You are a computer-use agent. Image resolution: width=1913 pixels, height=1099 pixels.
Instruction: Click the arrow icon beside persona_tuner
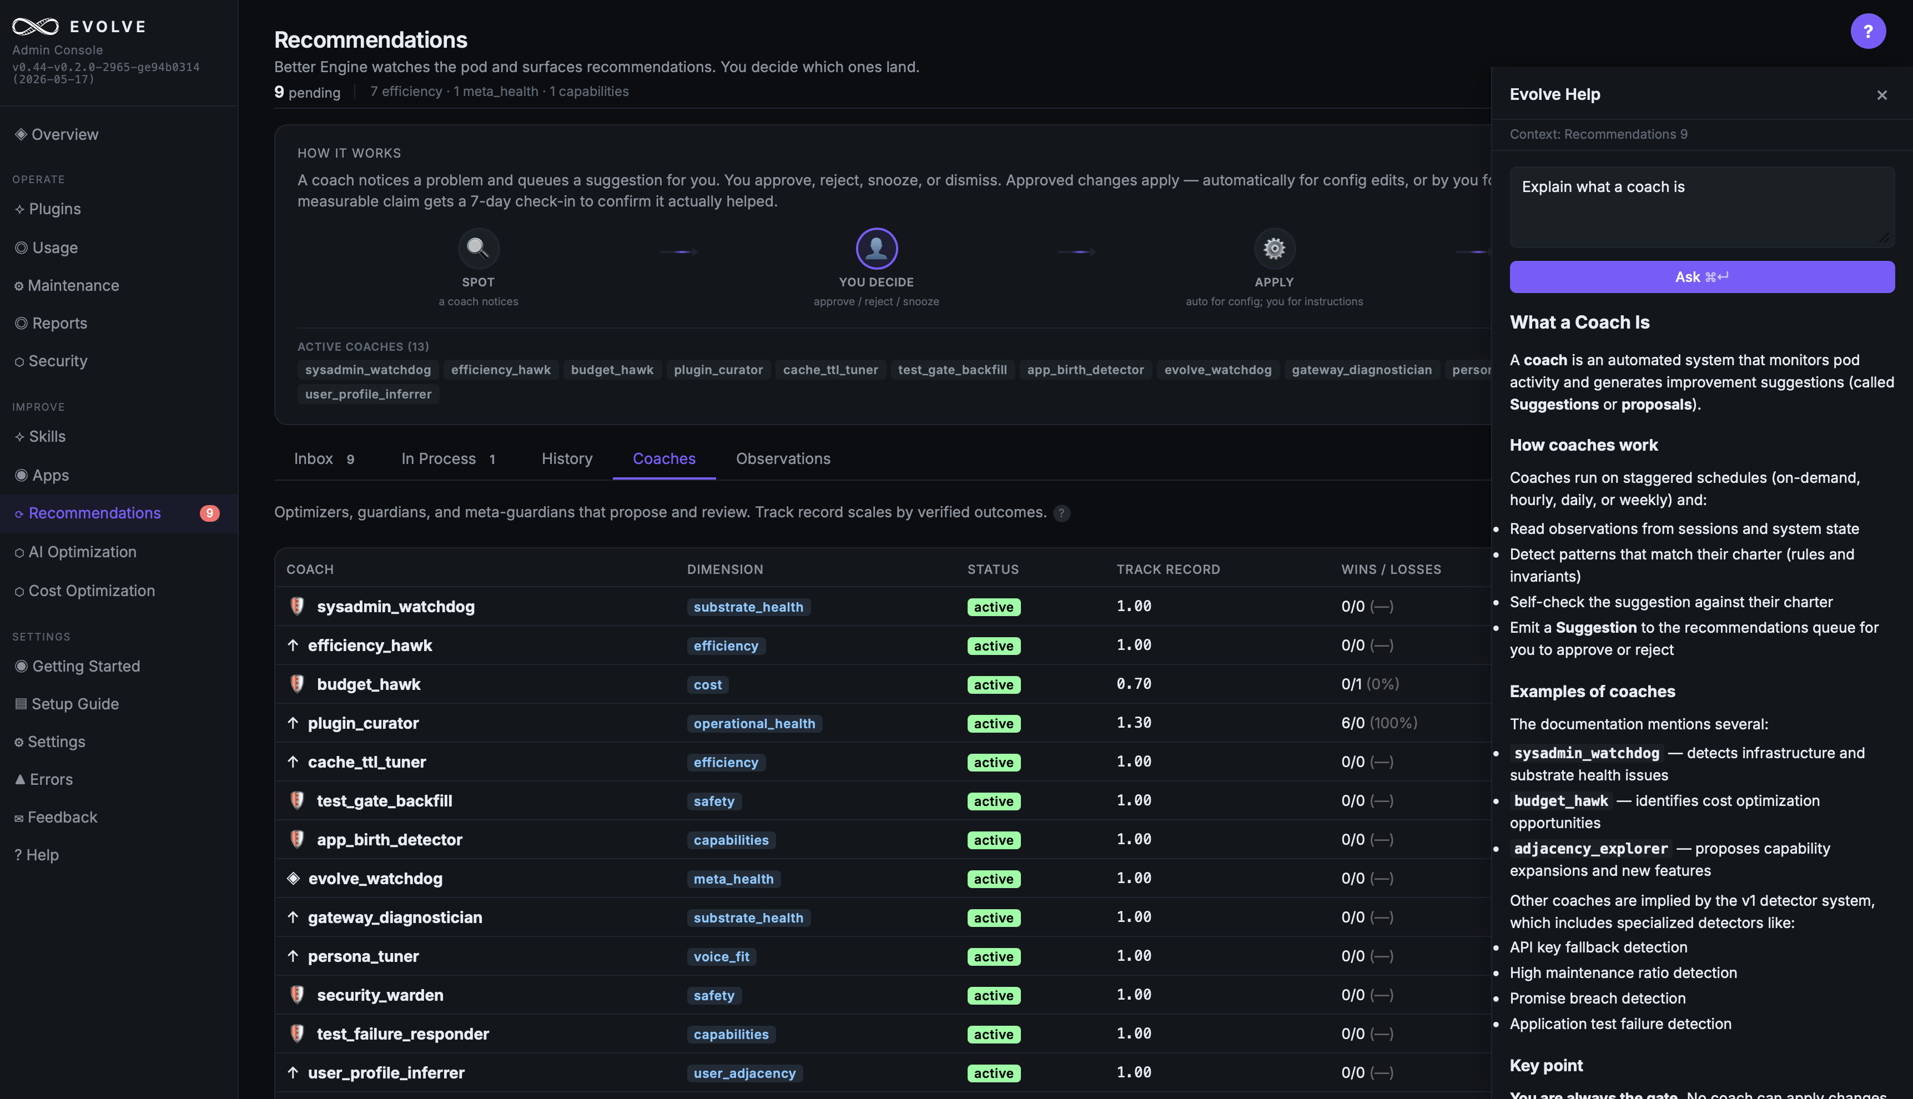(293, 956)
